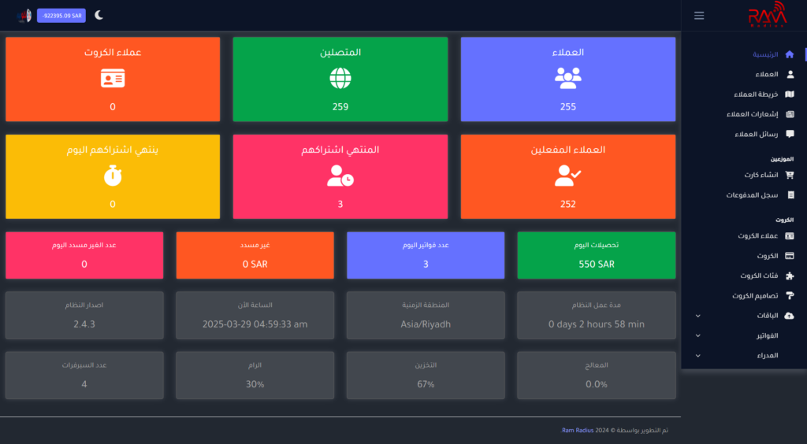Image resolution: width=807 pixels, height=444 pixels.
Task: Toggle dark mode with the moon icon
Action: 99,15
